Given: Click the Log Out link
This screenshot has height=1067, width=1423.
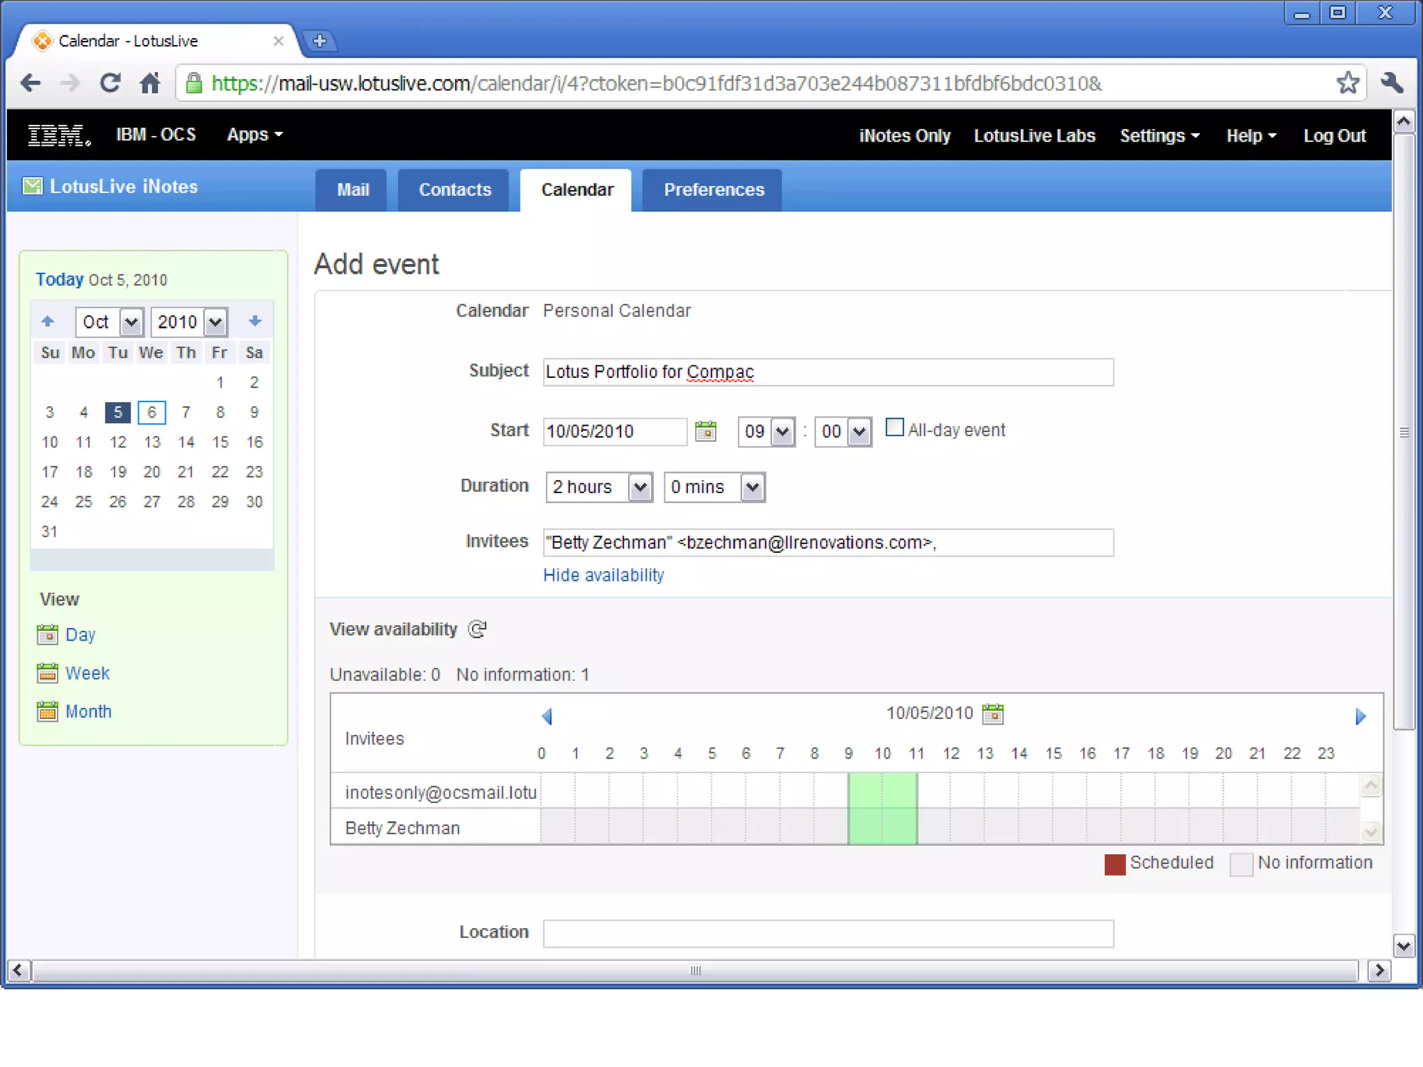Looking at the screenshot, I should click(1333, 135).
